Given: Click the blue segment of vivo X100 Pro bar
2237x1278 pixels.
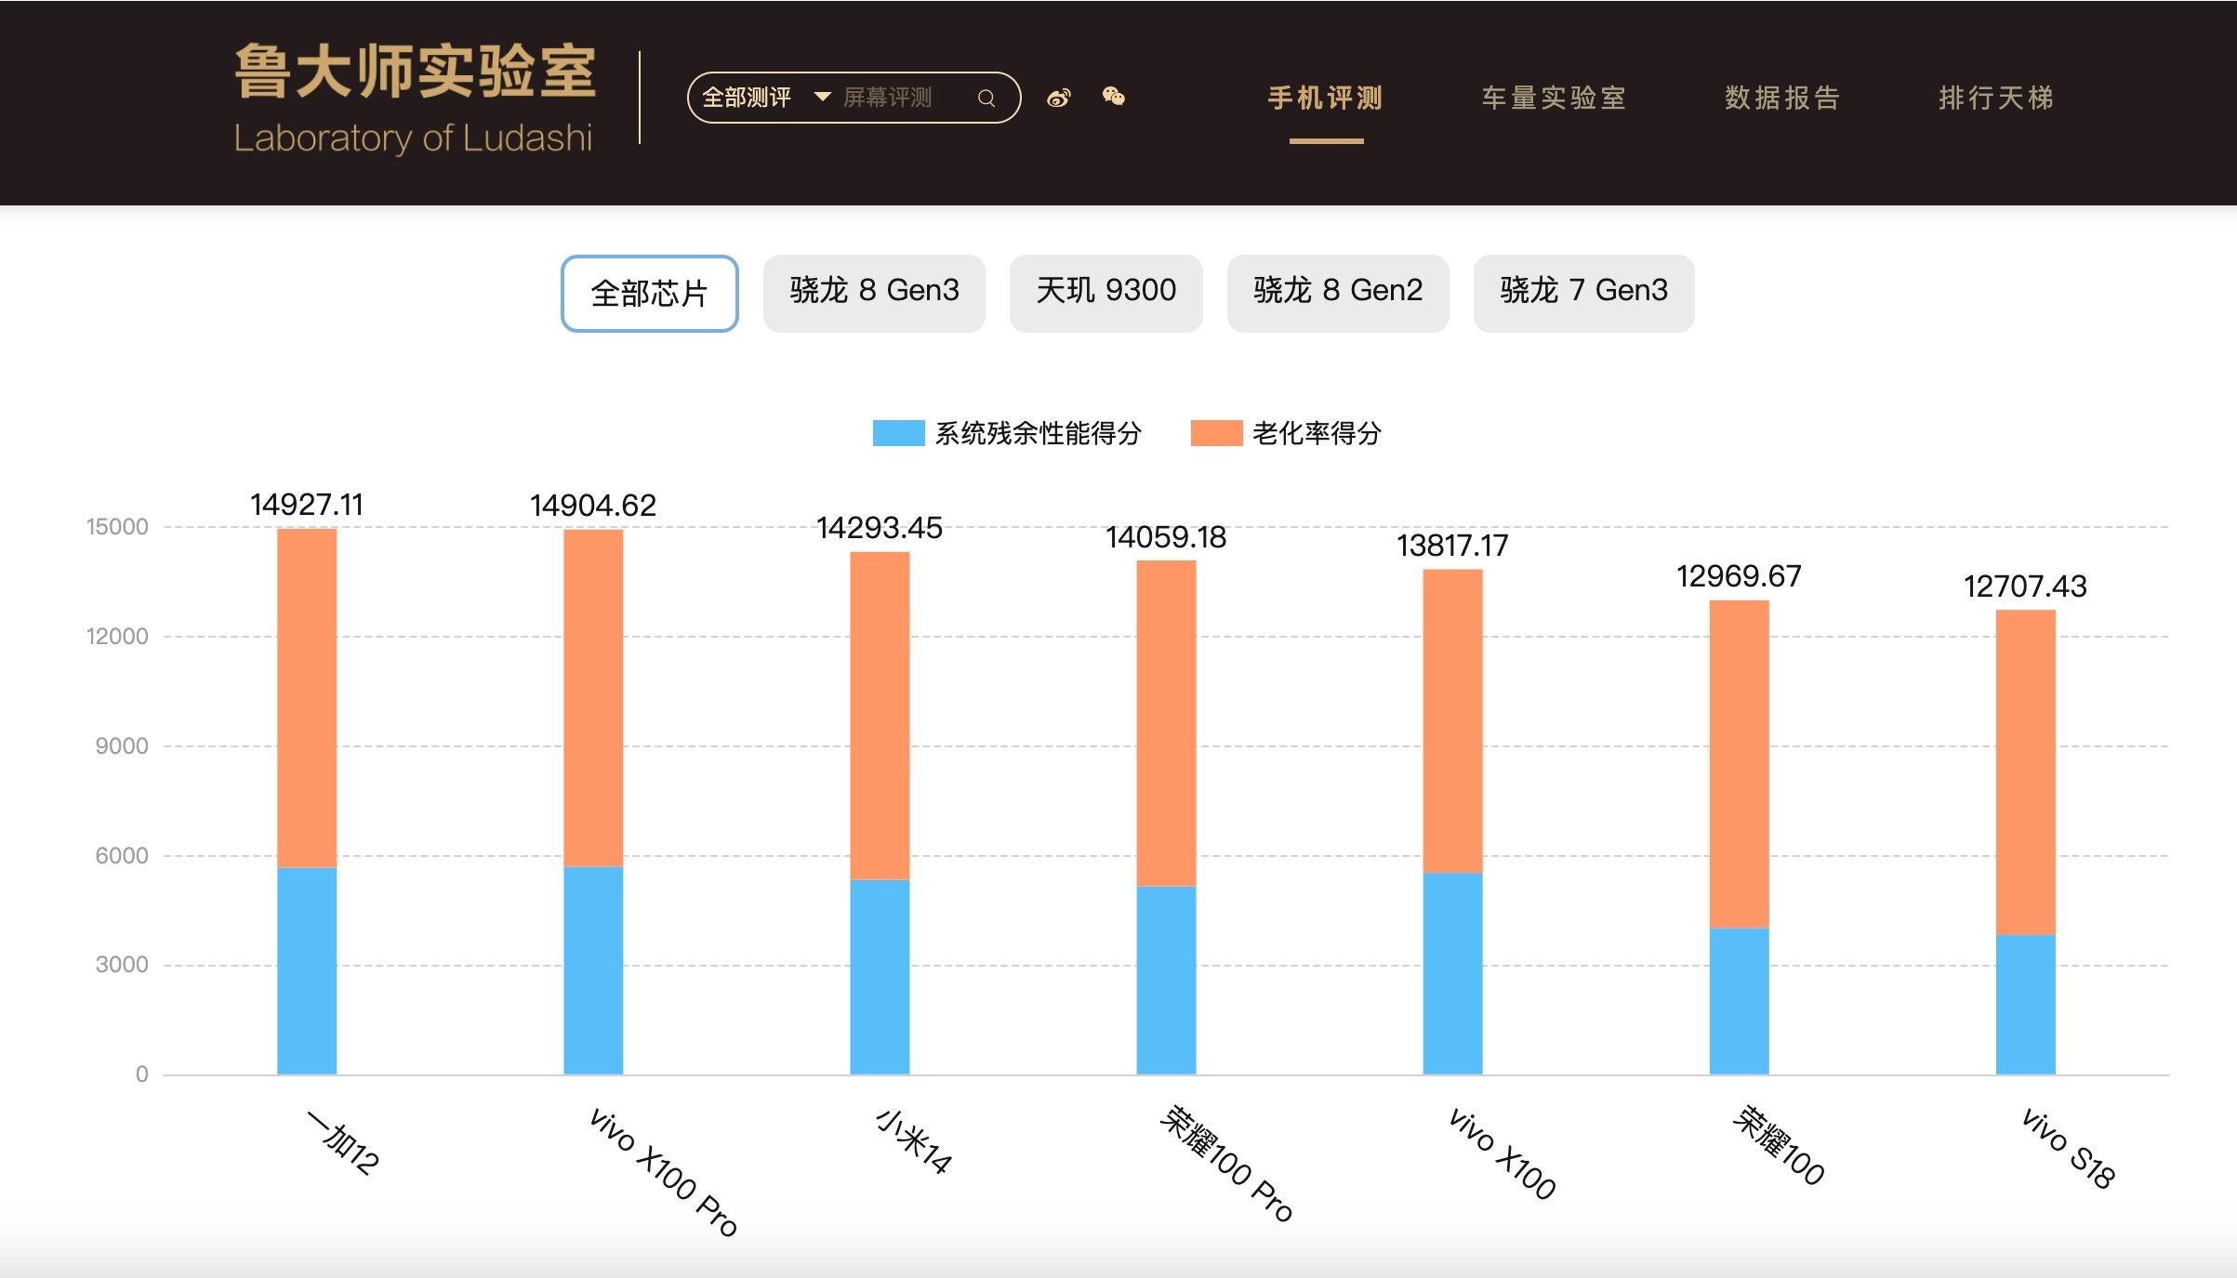Looking at the screenshot, I should [593, 970].
